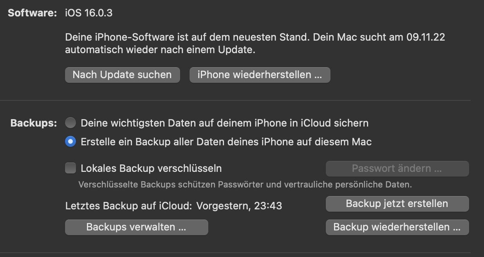The width and height of the screenshot is (484, 257).
Task: Enable the Lokales Backup verschlüsseln checkbox
Action: 70,168
